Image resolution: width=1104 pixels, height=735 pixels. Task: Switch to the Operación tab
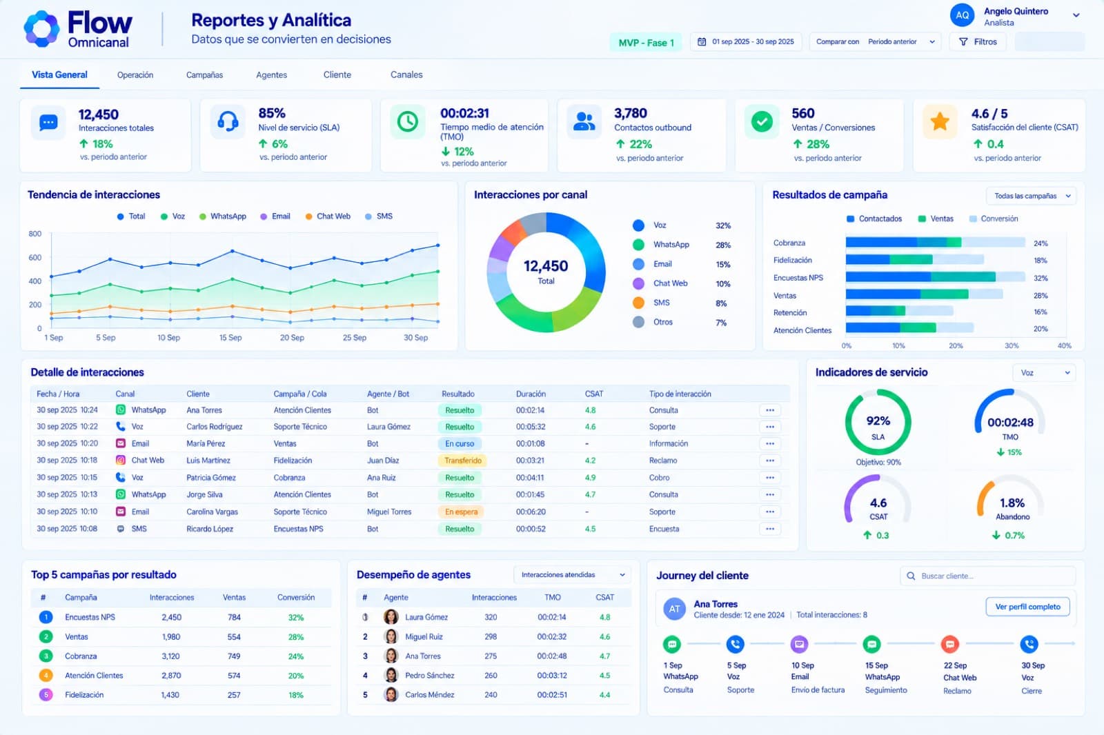pyautogui.click(x=135, y=75)
